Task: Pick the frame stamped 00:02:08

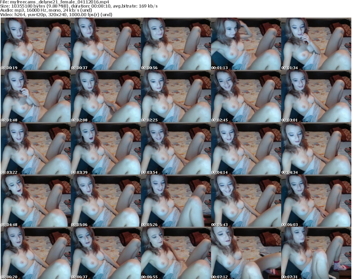Action: coord(106,96)
